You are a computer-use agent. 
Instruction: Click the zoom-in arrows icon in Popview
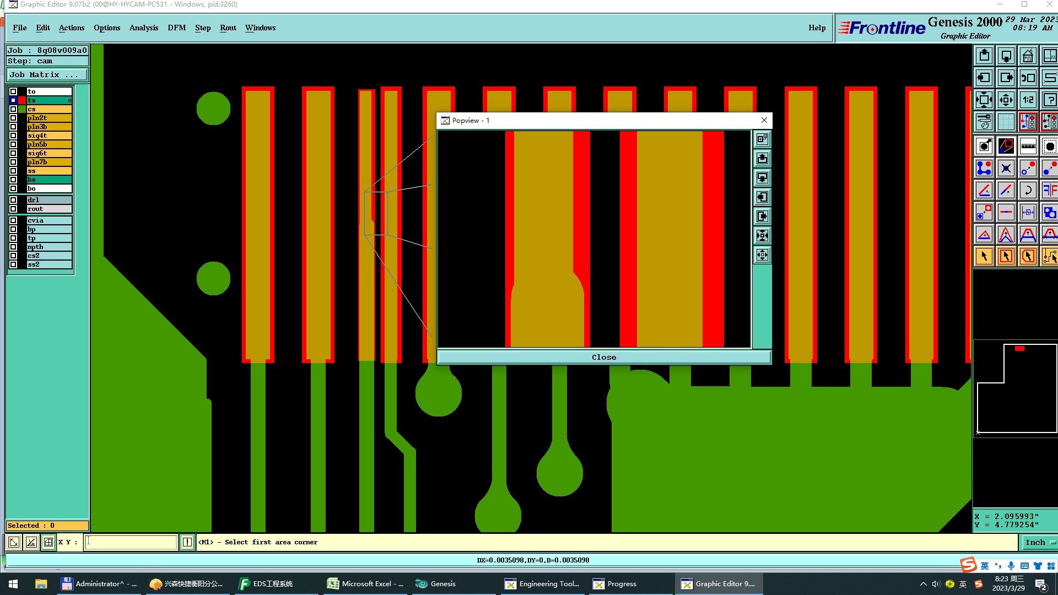pyautogui.click(x=762, y=236)
